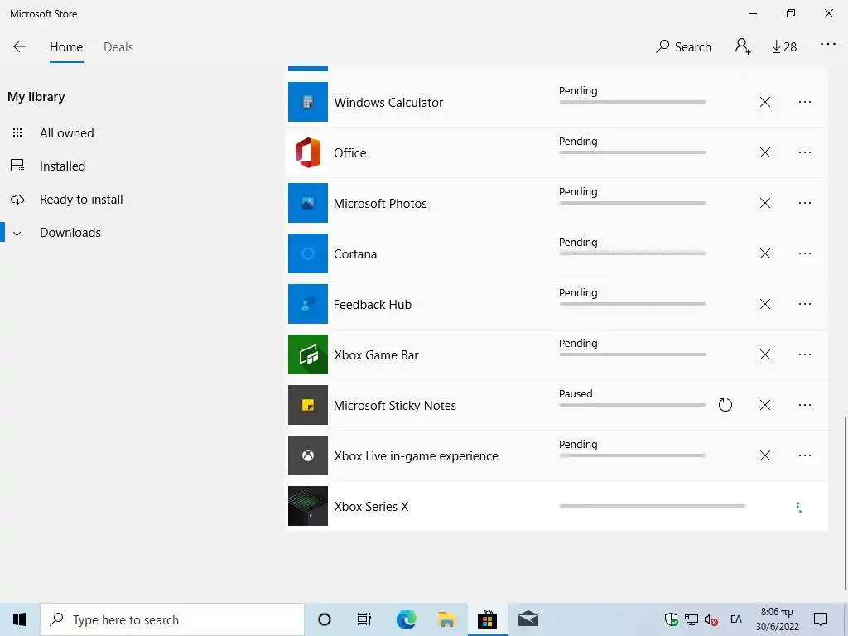Open the Search box
Screen dimensions: 848x636
[x=683, y=46]
